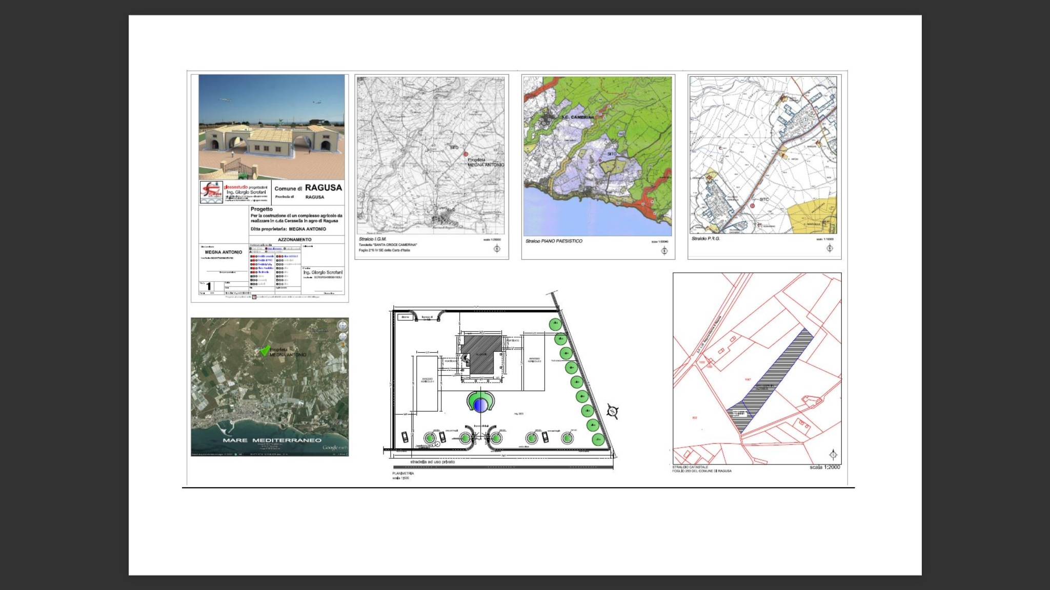Click the red site marker on the I.G.M. map
The width and height of the screenshot is (1050, 590).
click(x=466, y=154)
